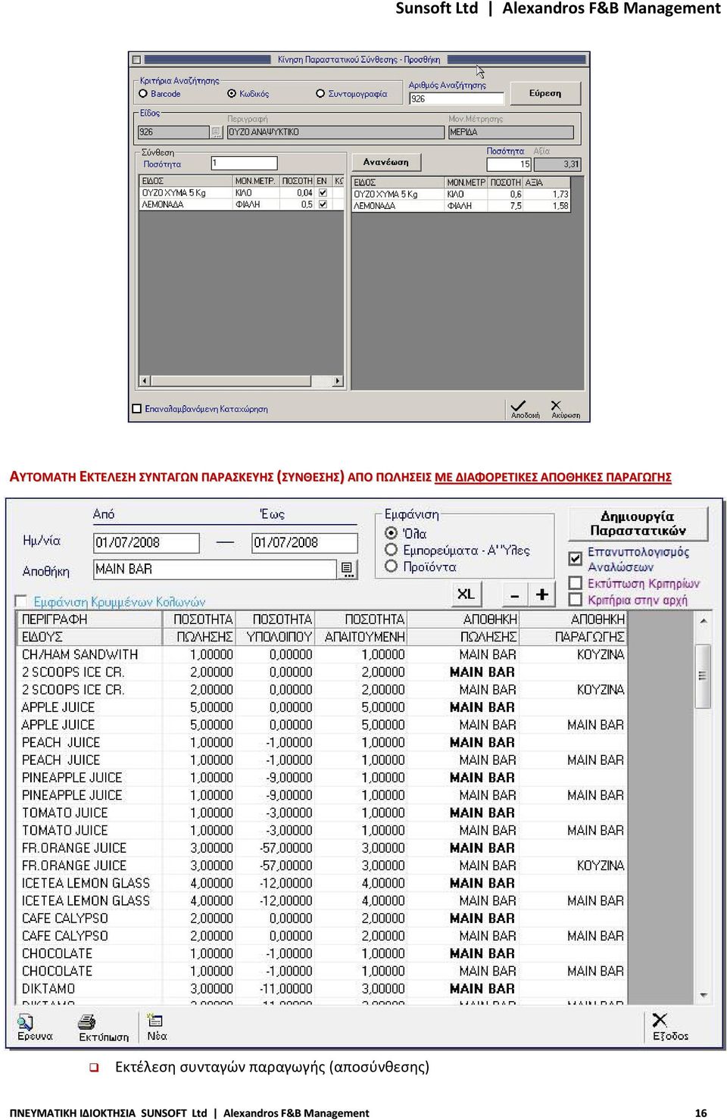The image size is (727, 1120).
Task: Click the Περιγραφή field ΟΥΖΟ ΑΝΑΨΥΚΤΙΚΟ
Action: pos(335,132)
